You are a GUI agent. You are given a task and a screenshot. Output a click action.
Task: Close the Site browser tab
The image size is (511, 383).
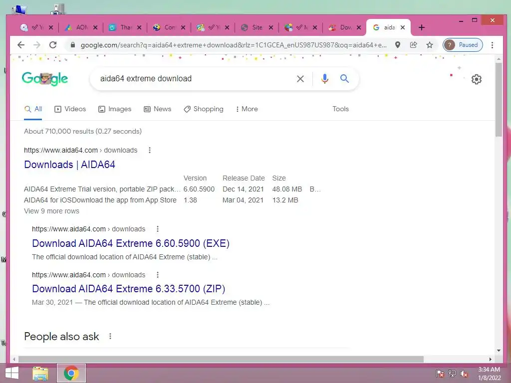click(271, 27)
